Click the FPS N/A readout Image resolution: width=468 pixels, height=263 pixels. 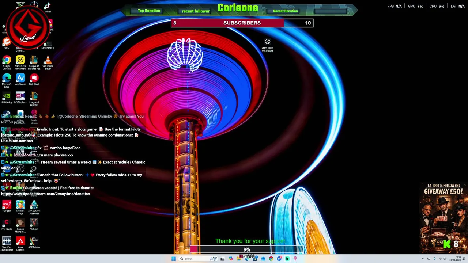tap(395, 6)
